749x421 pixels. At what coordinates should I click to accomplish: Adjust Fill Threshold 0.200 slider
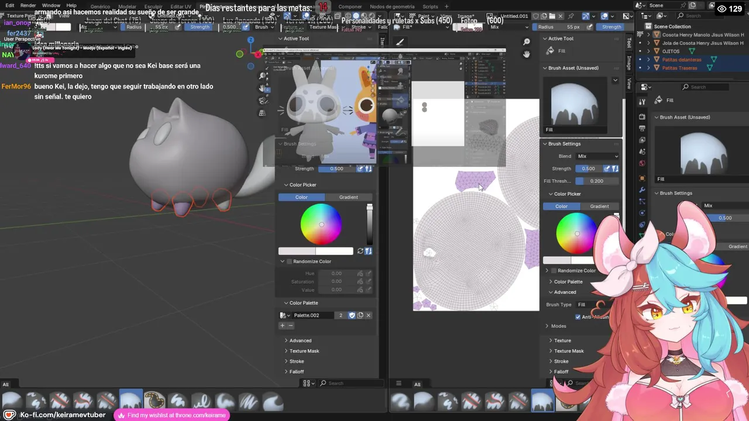click(x=597, y=181)
